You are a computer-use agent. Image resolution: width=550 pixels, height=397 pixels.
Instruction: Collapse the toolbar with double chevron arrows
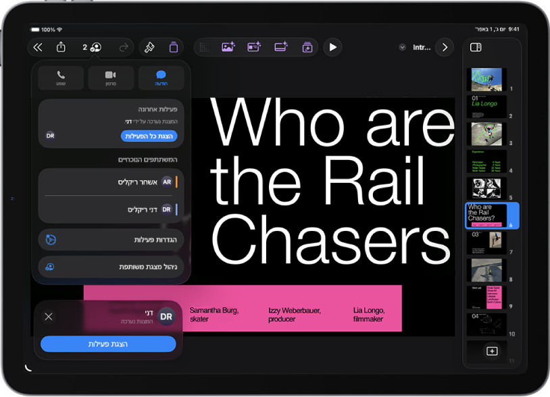pyautogui.click(x=38, y=47)
